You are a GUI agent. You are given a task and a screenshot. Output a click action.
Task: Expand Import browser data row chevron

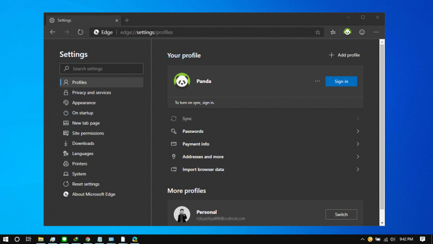(358, 170)
